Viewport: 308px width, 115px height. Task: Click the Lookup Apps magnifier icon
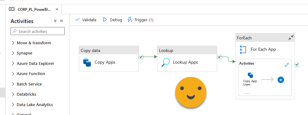point(165,62)
